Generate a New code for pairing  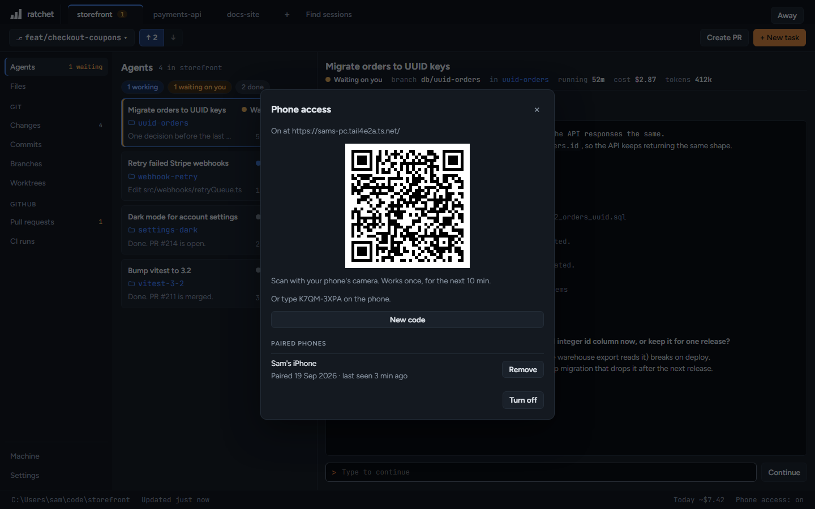coord(407,320)
